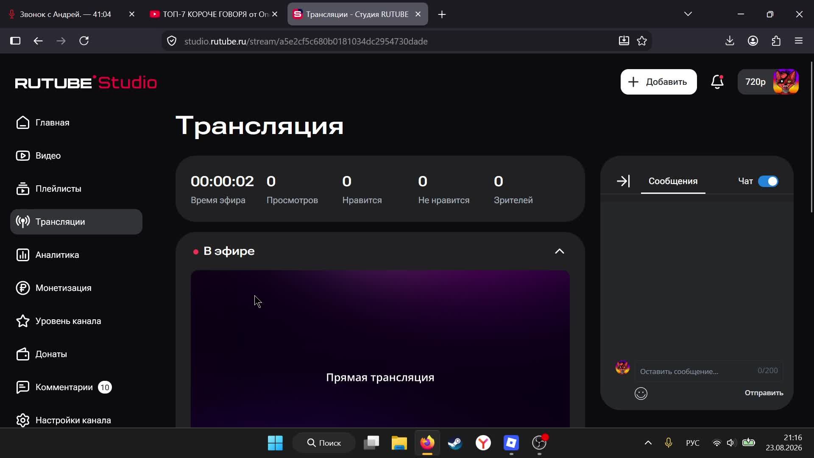This screenshot has width=814, height=458.
Task: Click the 00:00:02 Время эфира value
Action: coord(222,182)
